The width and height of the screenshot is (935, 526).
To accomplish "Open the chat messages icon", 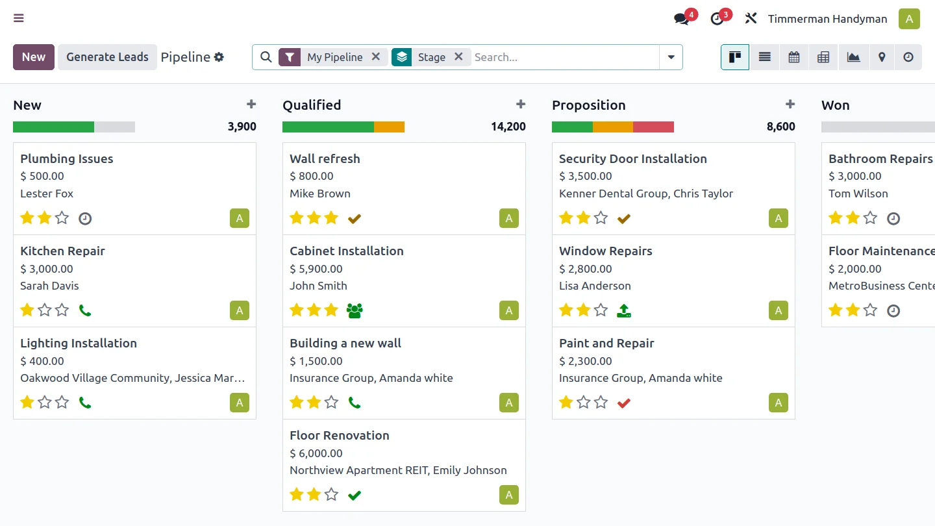I will 682,19.
